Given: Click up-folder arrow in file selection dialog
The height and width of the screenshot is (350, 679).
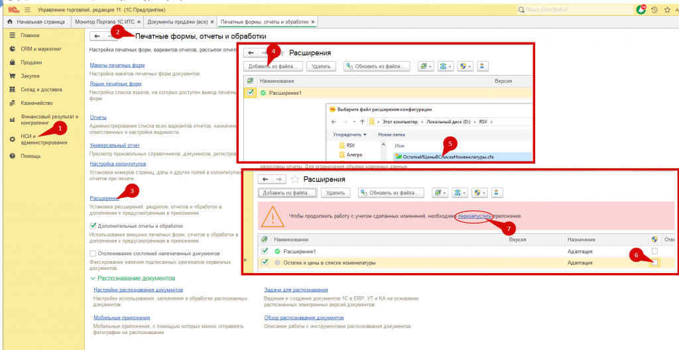Looking at the screenshot, I should (x=362, y=122).
